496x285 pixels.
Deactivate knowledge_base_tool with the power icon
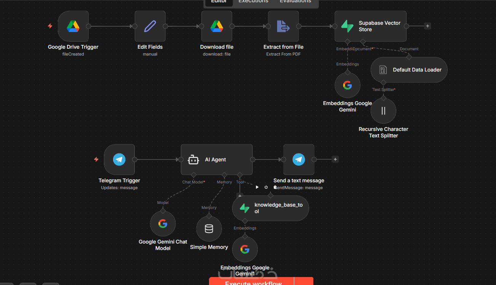coord(266,187)
